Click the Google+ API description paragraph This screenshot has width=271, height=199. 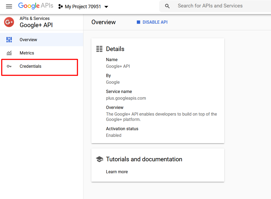[162, 117]
